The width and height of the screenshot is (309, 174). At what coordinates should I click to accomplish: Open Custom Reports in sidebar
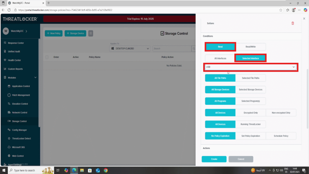(x=15, y=69)
